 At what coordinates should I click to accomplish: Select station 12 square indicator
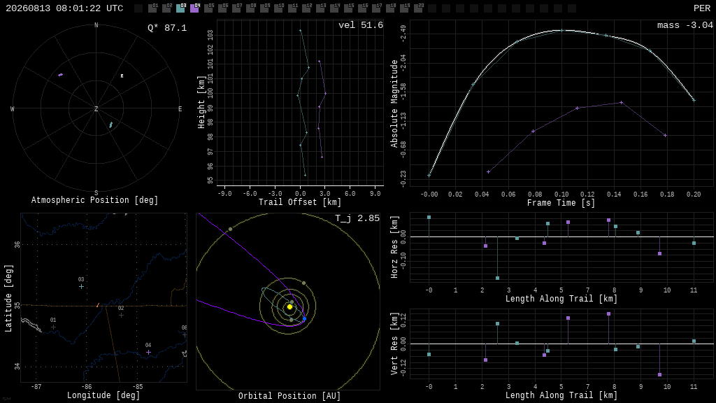(306, 8)
